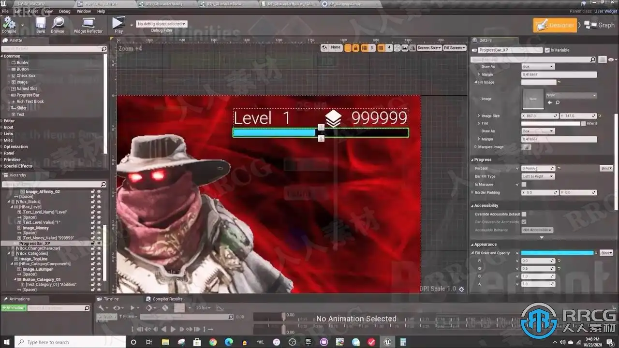Viewport: 619px width, 348px height.
Task: Click Hierarchy search magnifier icon
Action: click(103, 184)
